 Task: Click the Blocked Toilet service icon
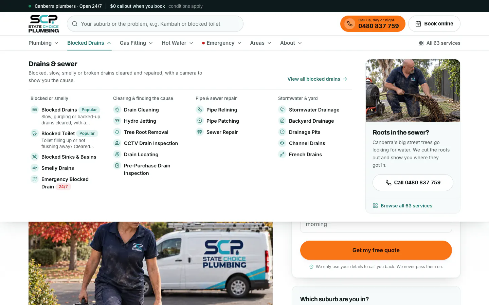(x=35, y=133)
